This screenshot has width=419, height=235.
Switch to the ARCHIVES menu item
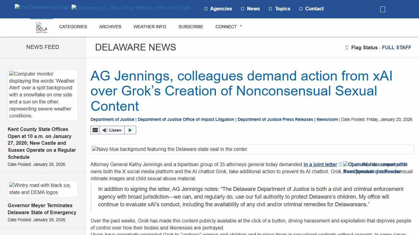tap(110, 27)
